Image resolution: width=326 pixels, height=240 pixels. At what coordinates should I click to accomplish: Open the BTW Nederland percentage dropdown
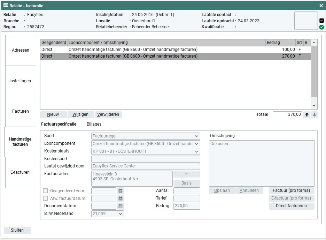120,214
